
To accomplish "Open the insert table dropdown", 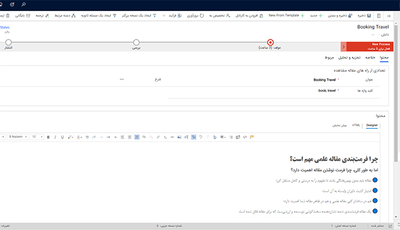I will tap(223, 138).
